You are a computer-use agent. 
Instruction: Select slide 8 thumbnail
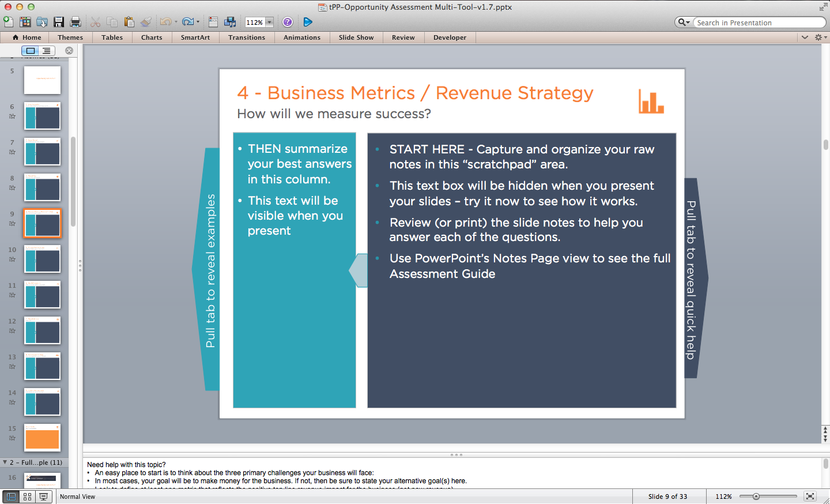pyautogui.click(x=42, y=187)
